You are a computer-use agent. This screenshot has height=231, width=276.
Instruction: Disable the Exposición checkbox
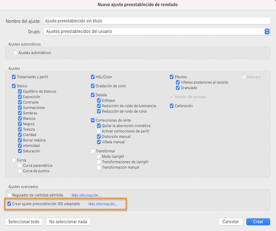pyautogui.click(x=20, y=97)
